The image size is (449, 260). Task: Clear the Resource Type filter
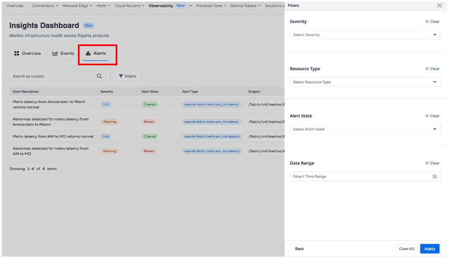(432, 69)
